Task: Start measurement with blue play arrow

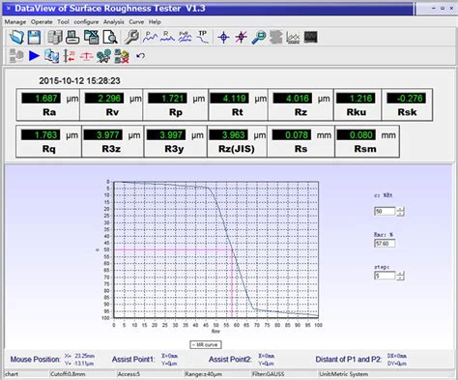Action: coord(34,56)
